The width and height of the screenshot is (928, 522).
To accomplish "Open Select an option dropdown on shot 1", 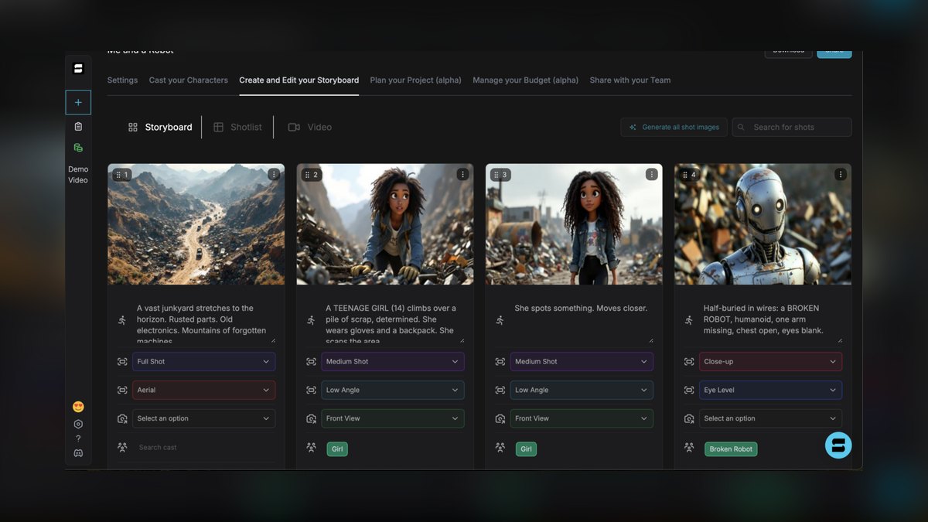I will click(204, 418).
